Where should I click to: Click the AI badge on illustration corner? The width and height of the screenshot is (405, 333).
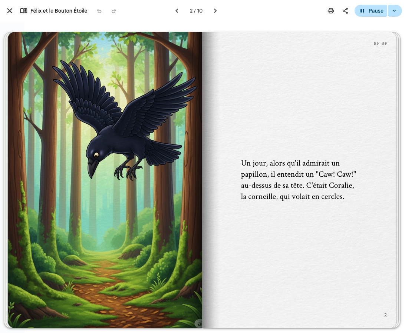[x=199, y=324]
